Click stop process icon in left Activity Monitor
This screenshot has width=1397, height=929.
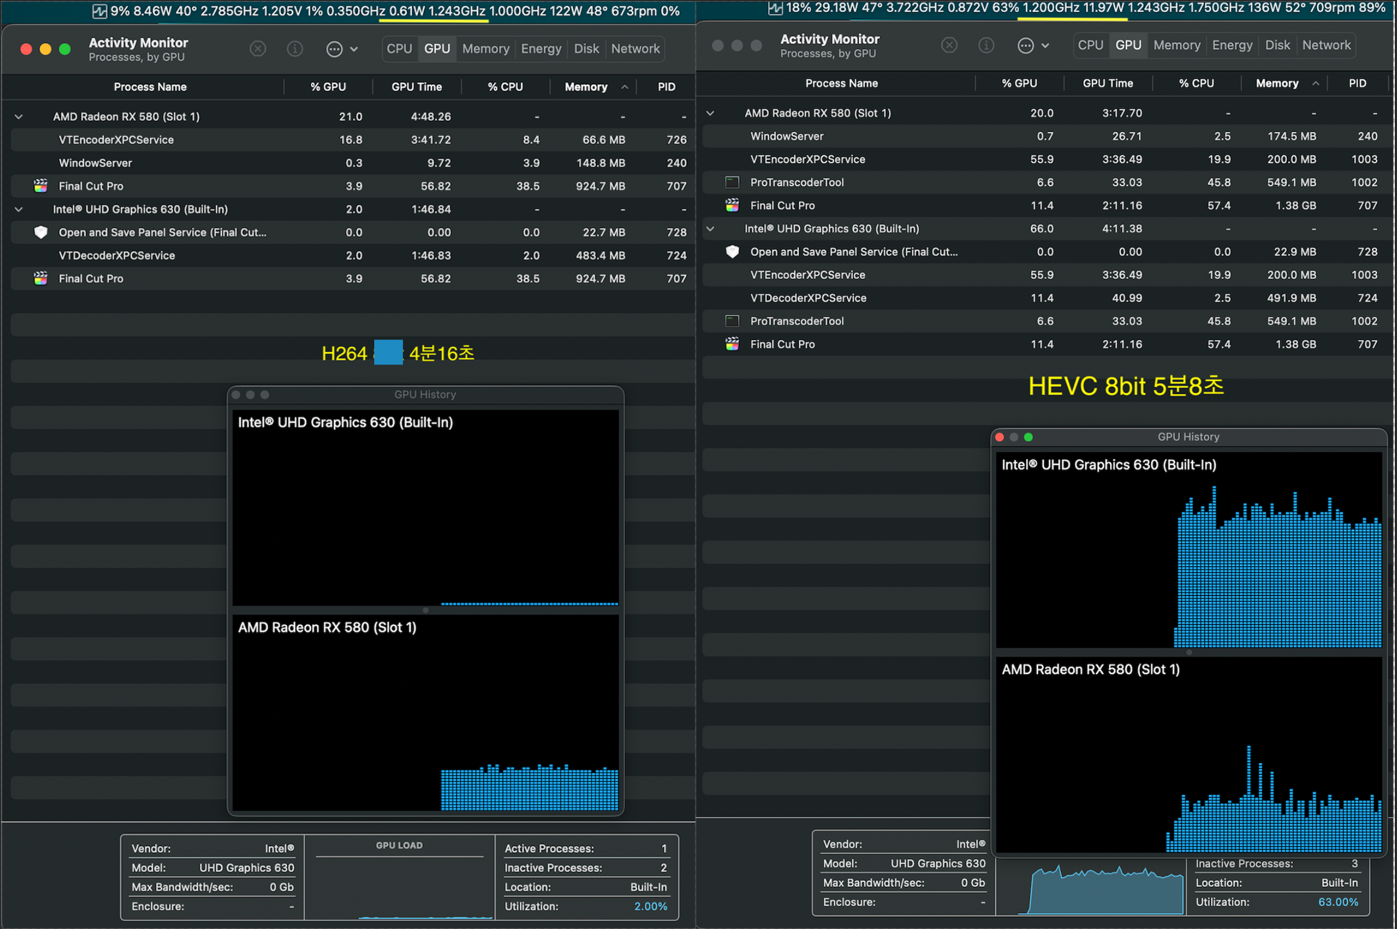[x=257, y=48]
